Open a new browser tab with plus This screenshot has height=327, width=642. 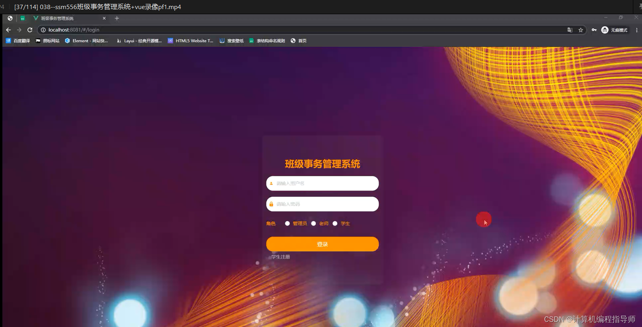click(x=117, y=18)
